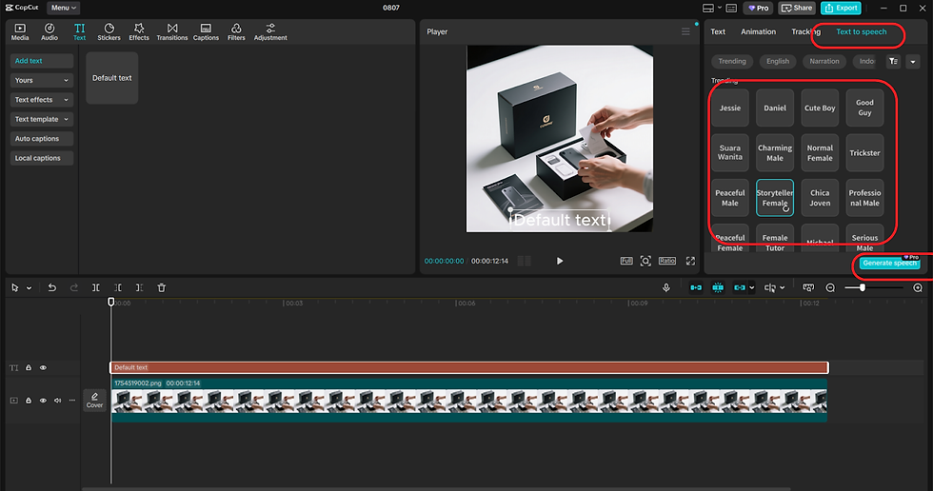Toggle auto snapping on the timeline
Image resolution: width=933 pixels, height=491 pixels.
point(718,287)
